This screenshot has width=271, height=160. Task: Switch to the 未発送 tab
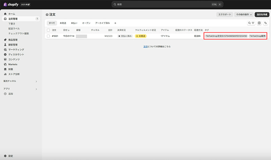pyautogui.click(x=63, y=23)
